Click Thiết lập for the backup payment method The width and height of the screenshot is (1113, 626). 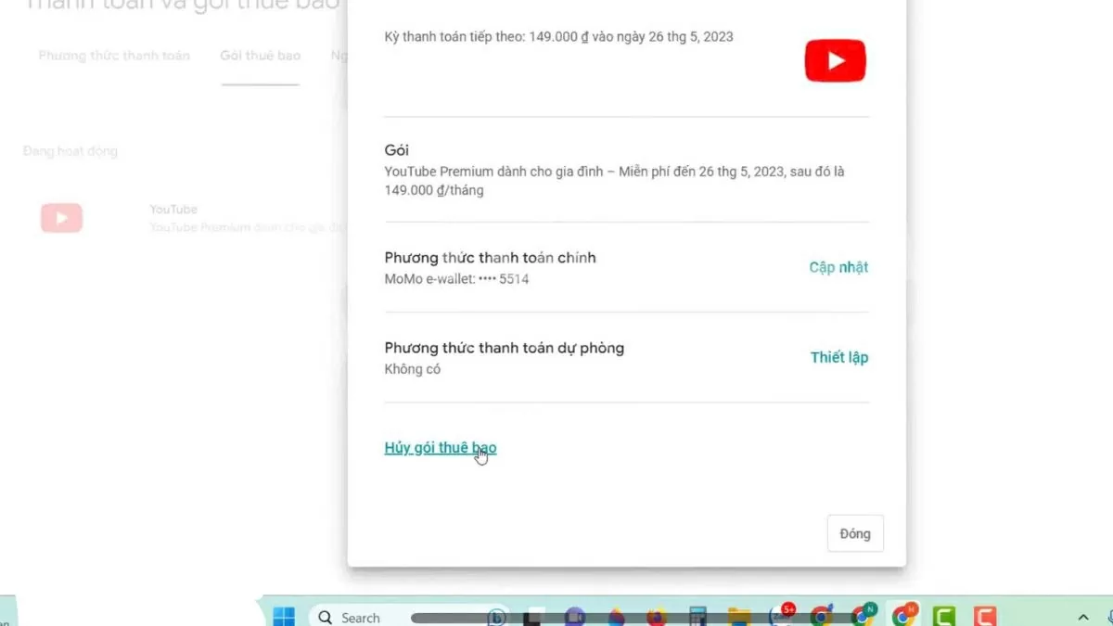click(x=838, y=357)
